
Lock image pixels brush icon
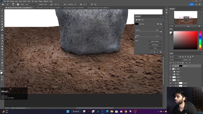pyautogui.click(x=176, y=63)
